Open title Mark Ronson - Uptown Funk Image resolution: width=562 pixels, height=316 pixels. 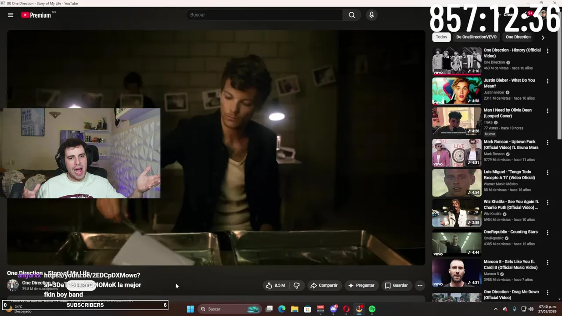pyautogui.click(x=511, y=145)
